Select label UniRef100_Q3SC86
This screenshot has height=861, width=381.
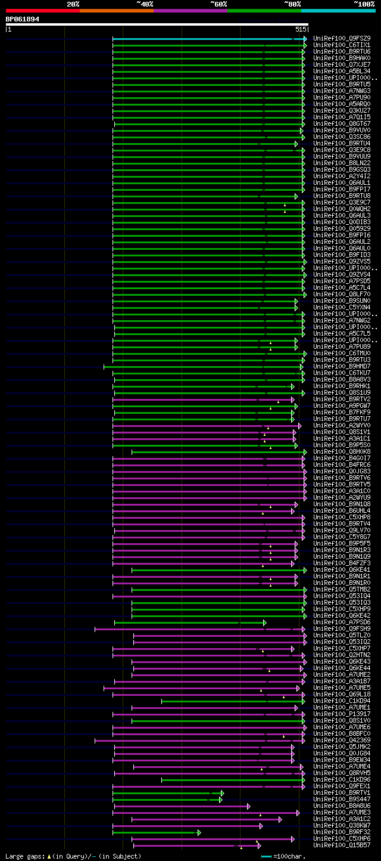(x=342, y=137)
